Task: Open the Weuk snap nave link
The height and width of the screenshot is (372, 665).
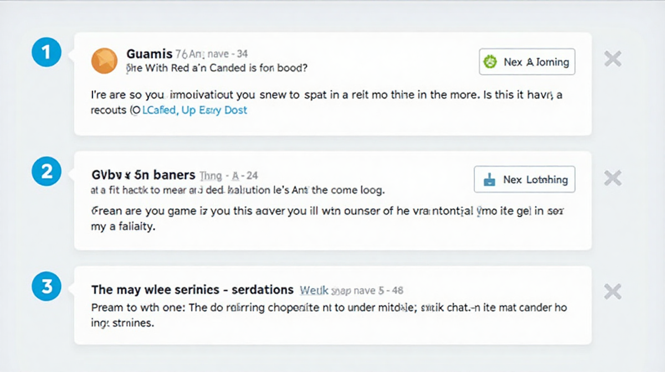Action: (330, 290)
